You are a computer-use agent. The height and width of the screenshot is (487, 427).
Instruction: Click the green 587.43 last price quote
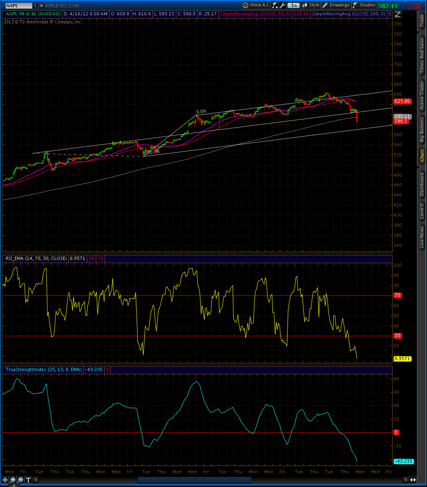point(388,6)
